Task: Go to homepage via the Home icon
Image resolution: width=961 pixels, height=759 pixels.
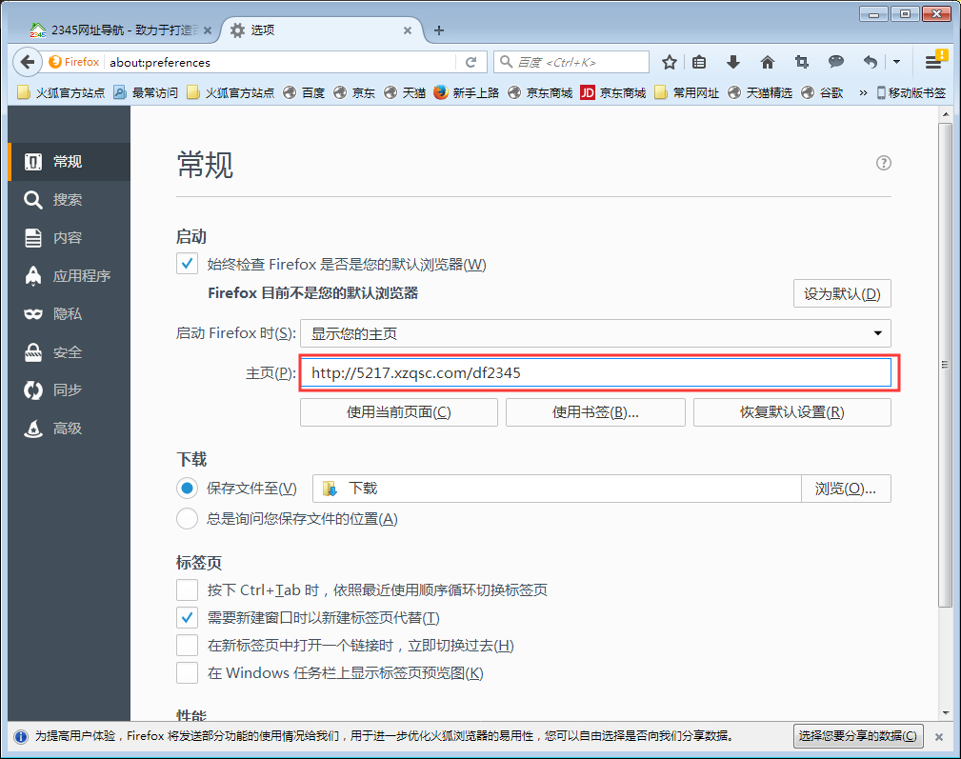Action: click(x=768, y=61)
